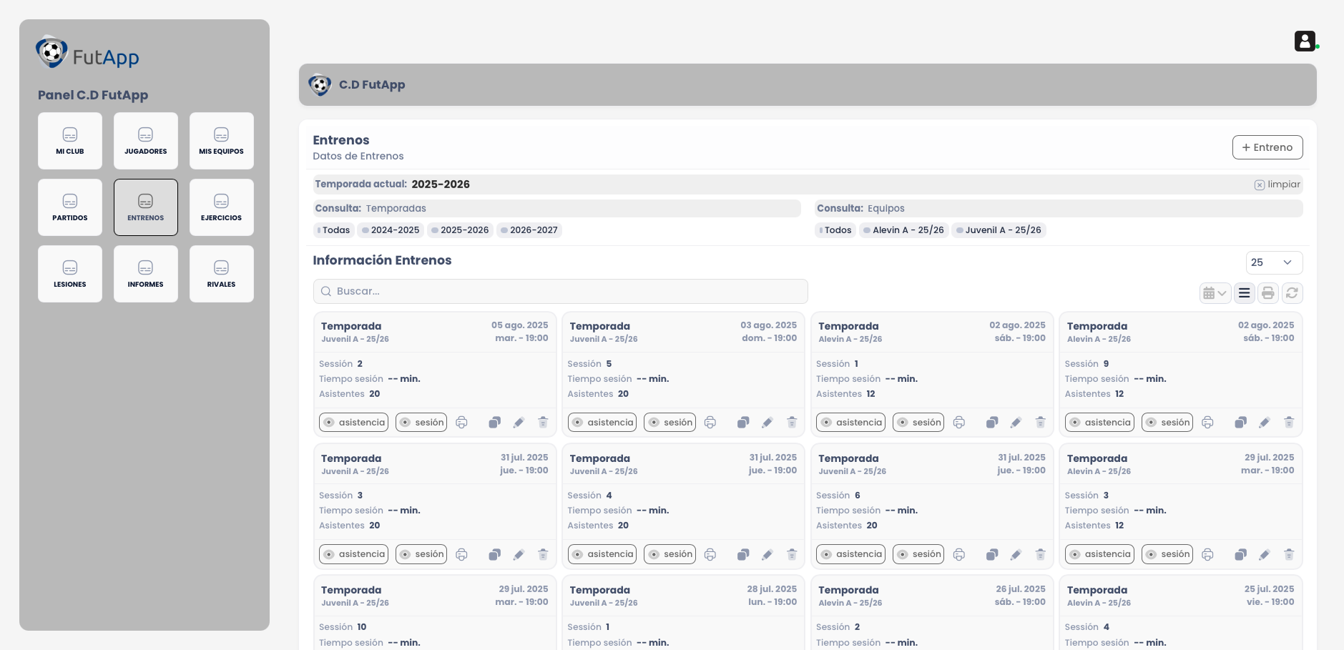Filter by Juvenil A - 25/26 team

999,230
